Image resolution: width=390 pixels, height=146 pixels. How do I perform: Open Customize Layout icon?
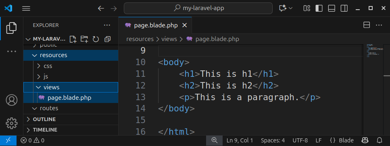[x=307, y=8]
